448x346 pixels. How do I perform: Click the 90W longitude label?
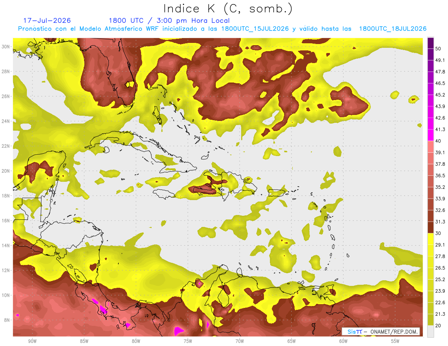coord(32,341)
